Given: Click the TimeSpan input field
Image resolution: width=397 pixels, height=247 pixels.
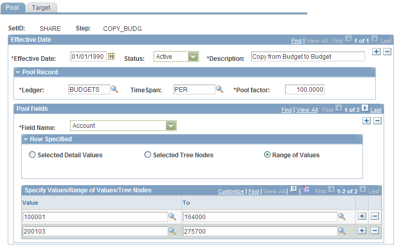Looking at the screenshot, I should point(194,89).
